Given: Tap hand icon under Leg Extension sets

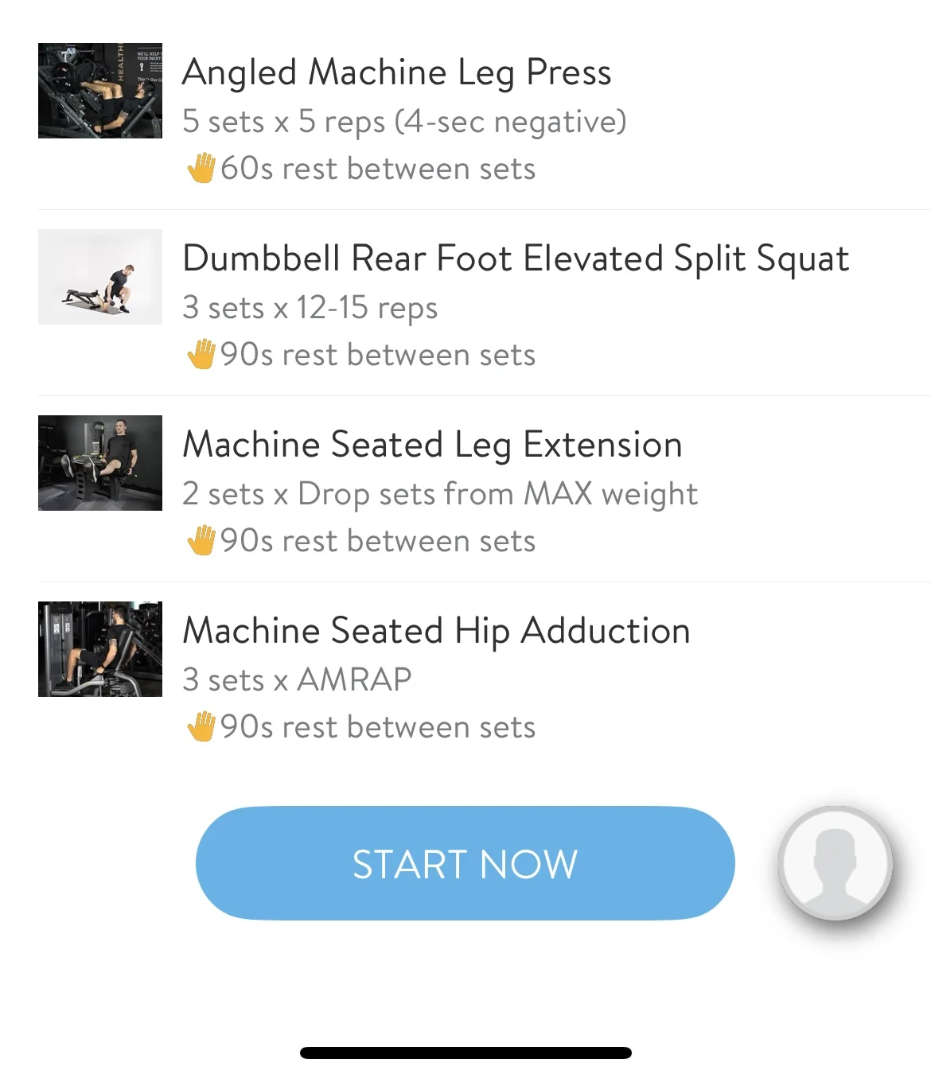Looking at the screenshot, I should (x=201, y=540).
